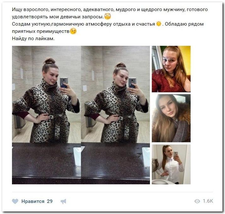Open the right leopard coat mirror selfie

pos(115,115)
